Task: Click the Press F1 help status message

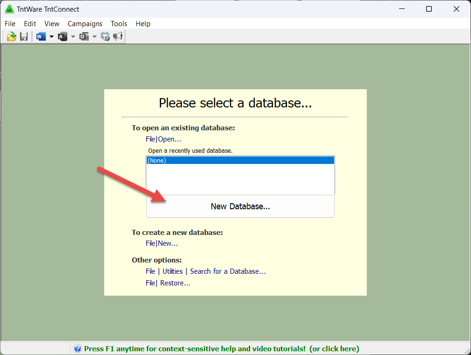Action: (221, 348)
